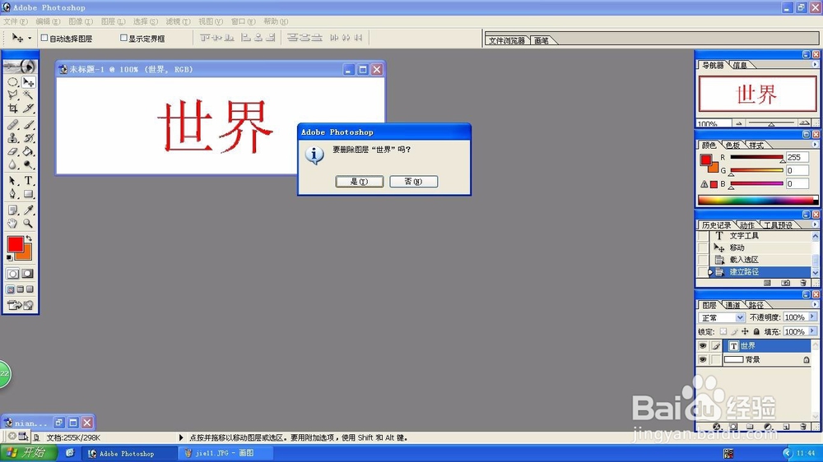This screenshot has height=462, width=823.
Task: Select the Clone Stamp tool
Action: click(x=12, y=138)
